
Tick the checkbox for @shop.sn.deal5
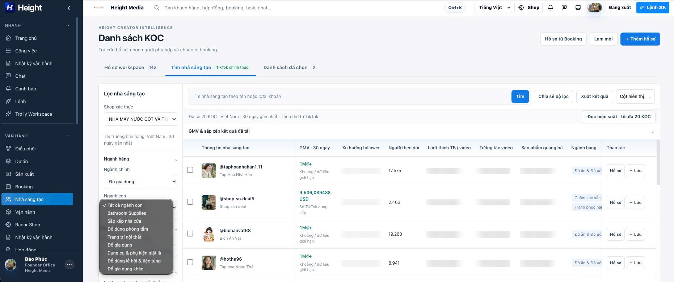[x=190, y=202]
